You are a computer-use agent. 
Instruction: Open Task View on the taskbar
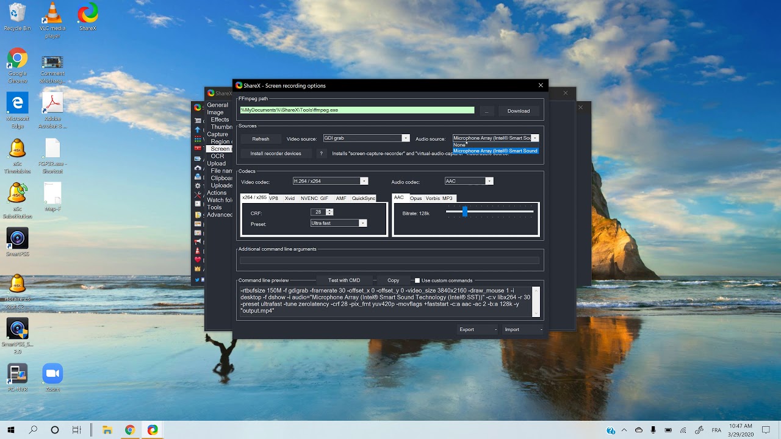tap(77, 430)
